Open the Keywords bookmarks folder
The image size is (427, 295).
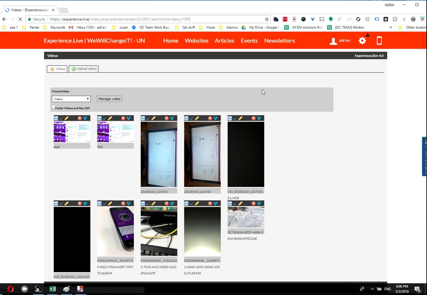55,27
